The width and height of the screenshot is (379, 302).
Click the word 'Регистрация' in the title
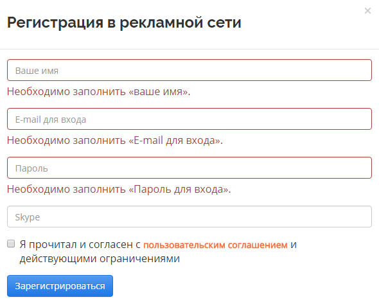(55, 23)
